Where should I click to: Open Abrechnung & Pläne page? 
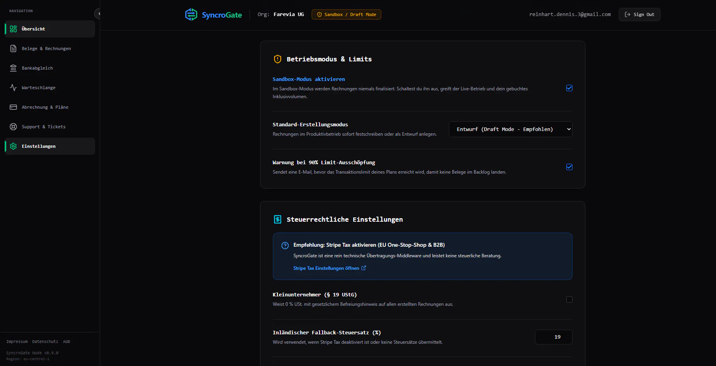point(50,107)
